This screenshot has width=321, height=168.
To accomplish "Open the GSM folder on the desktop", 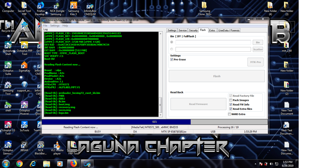I will tap(287, 27).
